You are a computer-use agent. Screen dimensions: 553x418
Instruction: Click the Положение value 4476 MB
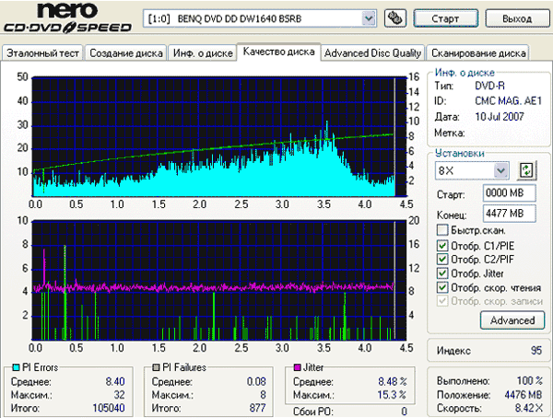[523, 395]
